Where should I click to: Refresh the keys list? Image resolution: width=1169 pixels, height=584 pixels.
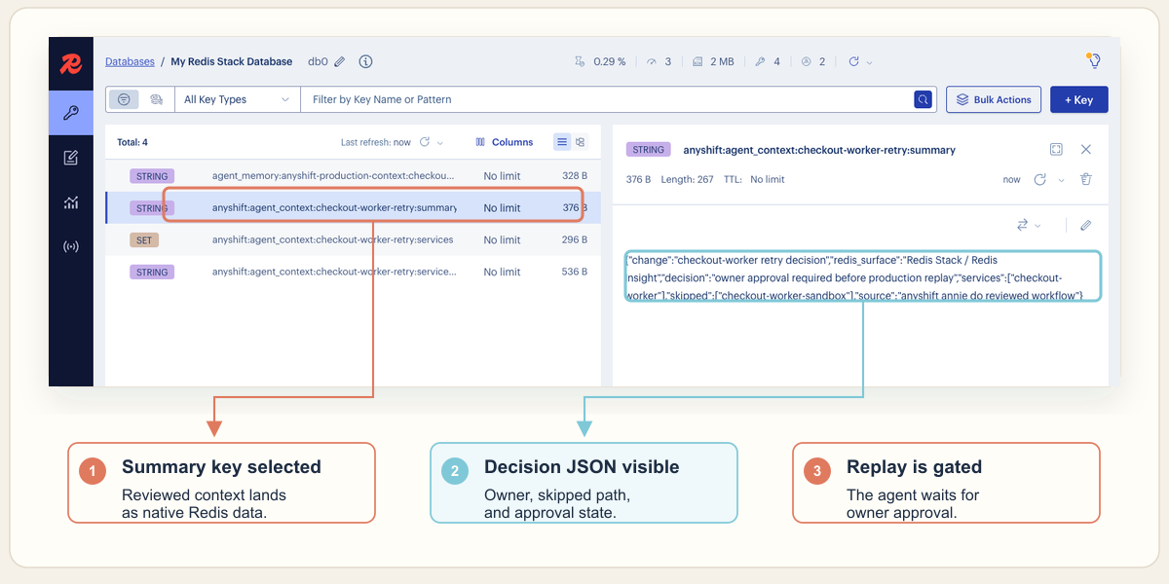(x=425, y=142)
